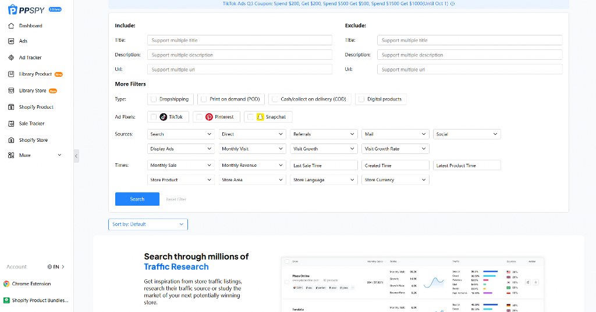Open Dashboard via its home icon

11,26
